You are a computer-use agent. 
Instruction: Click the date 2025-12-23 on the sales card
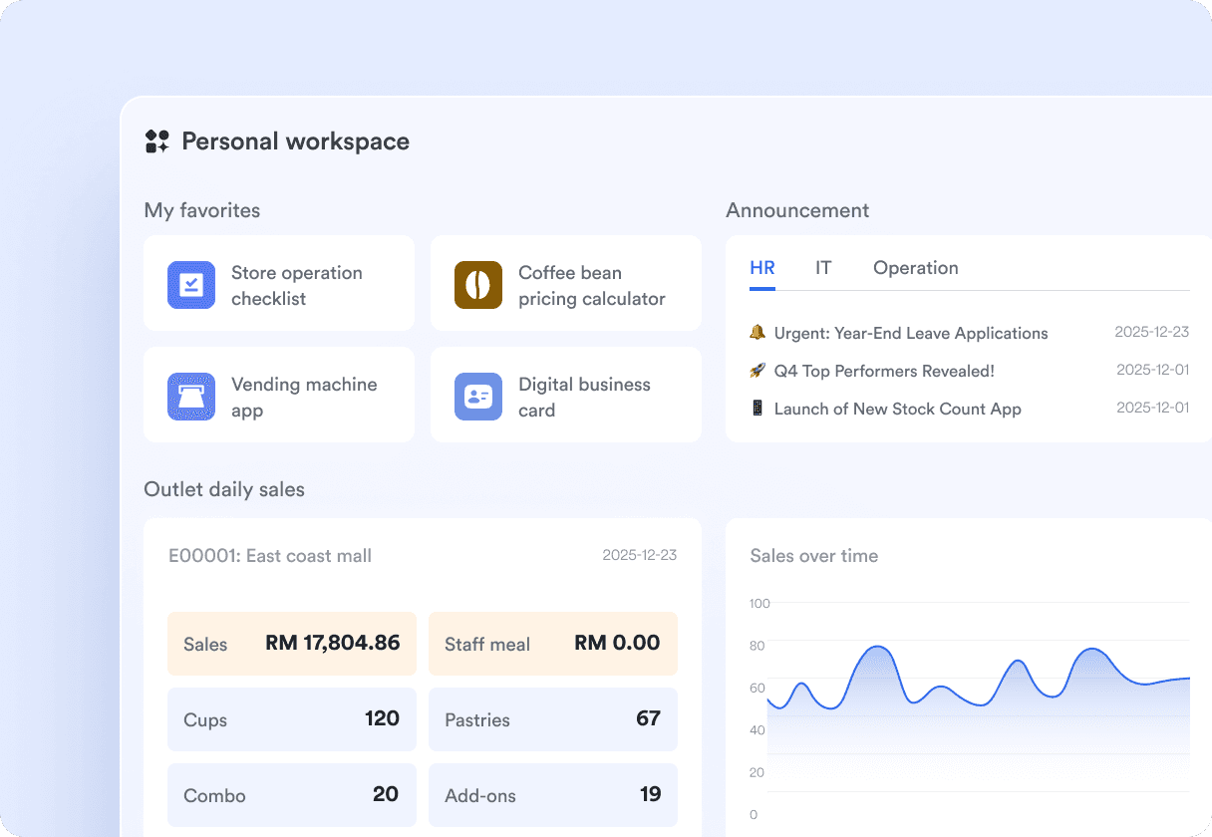639,555
